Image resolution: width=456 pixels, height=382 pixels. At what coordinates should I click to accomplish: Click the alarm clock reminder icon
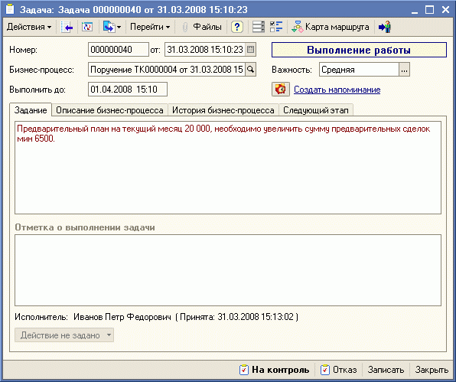(x=280, y=89)
